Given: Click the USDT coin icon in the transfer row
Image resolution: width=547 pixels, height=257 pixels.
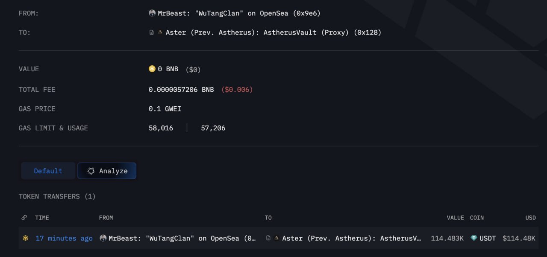Looking at the screenshot, I should pyautogui.click(x=473, y=238).
